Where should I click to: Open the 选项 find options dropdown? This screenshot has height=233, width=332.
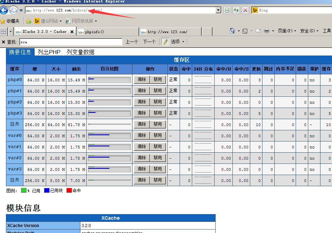[x=178, y=42]
